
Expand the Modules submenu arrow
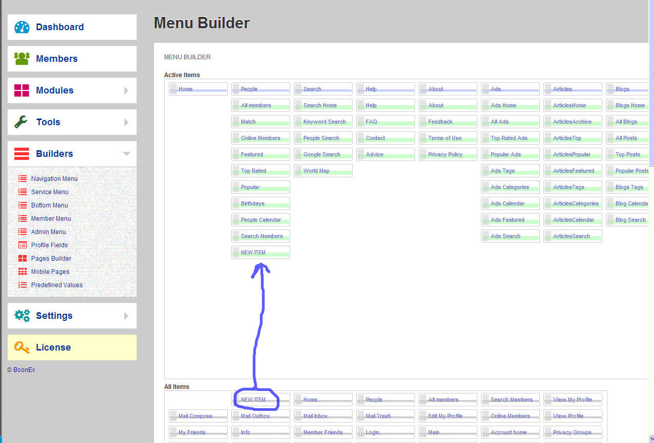click(126, 90)
